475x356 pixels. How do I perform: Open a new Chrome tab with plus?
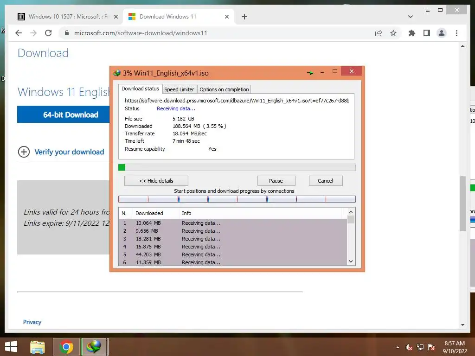click(244, 17)
